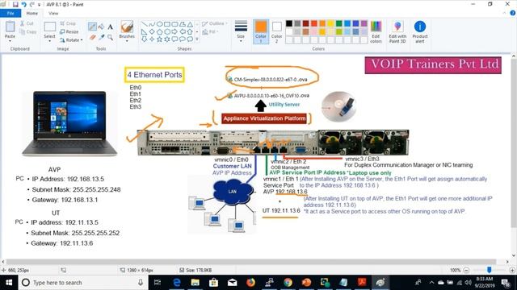Image resolution: width=517 pixels, height=290 pixels.
Task: Pick the green color swatch
Action: pos(338,23)
